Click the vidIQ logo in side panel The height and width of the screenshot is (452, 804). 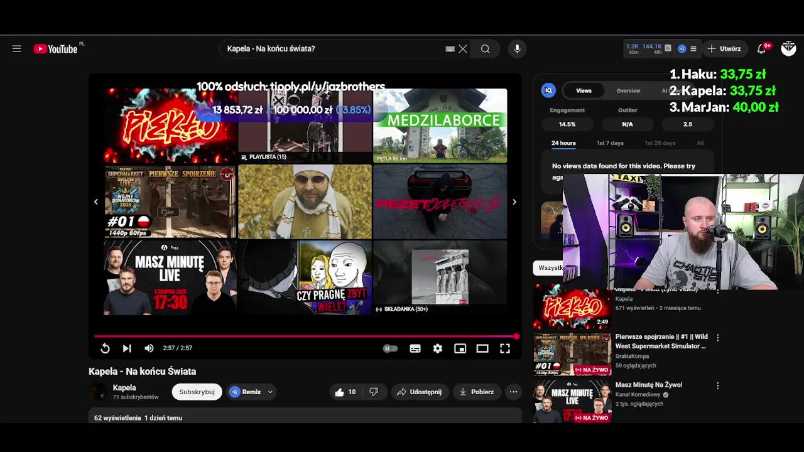(x=548, y=90)
